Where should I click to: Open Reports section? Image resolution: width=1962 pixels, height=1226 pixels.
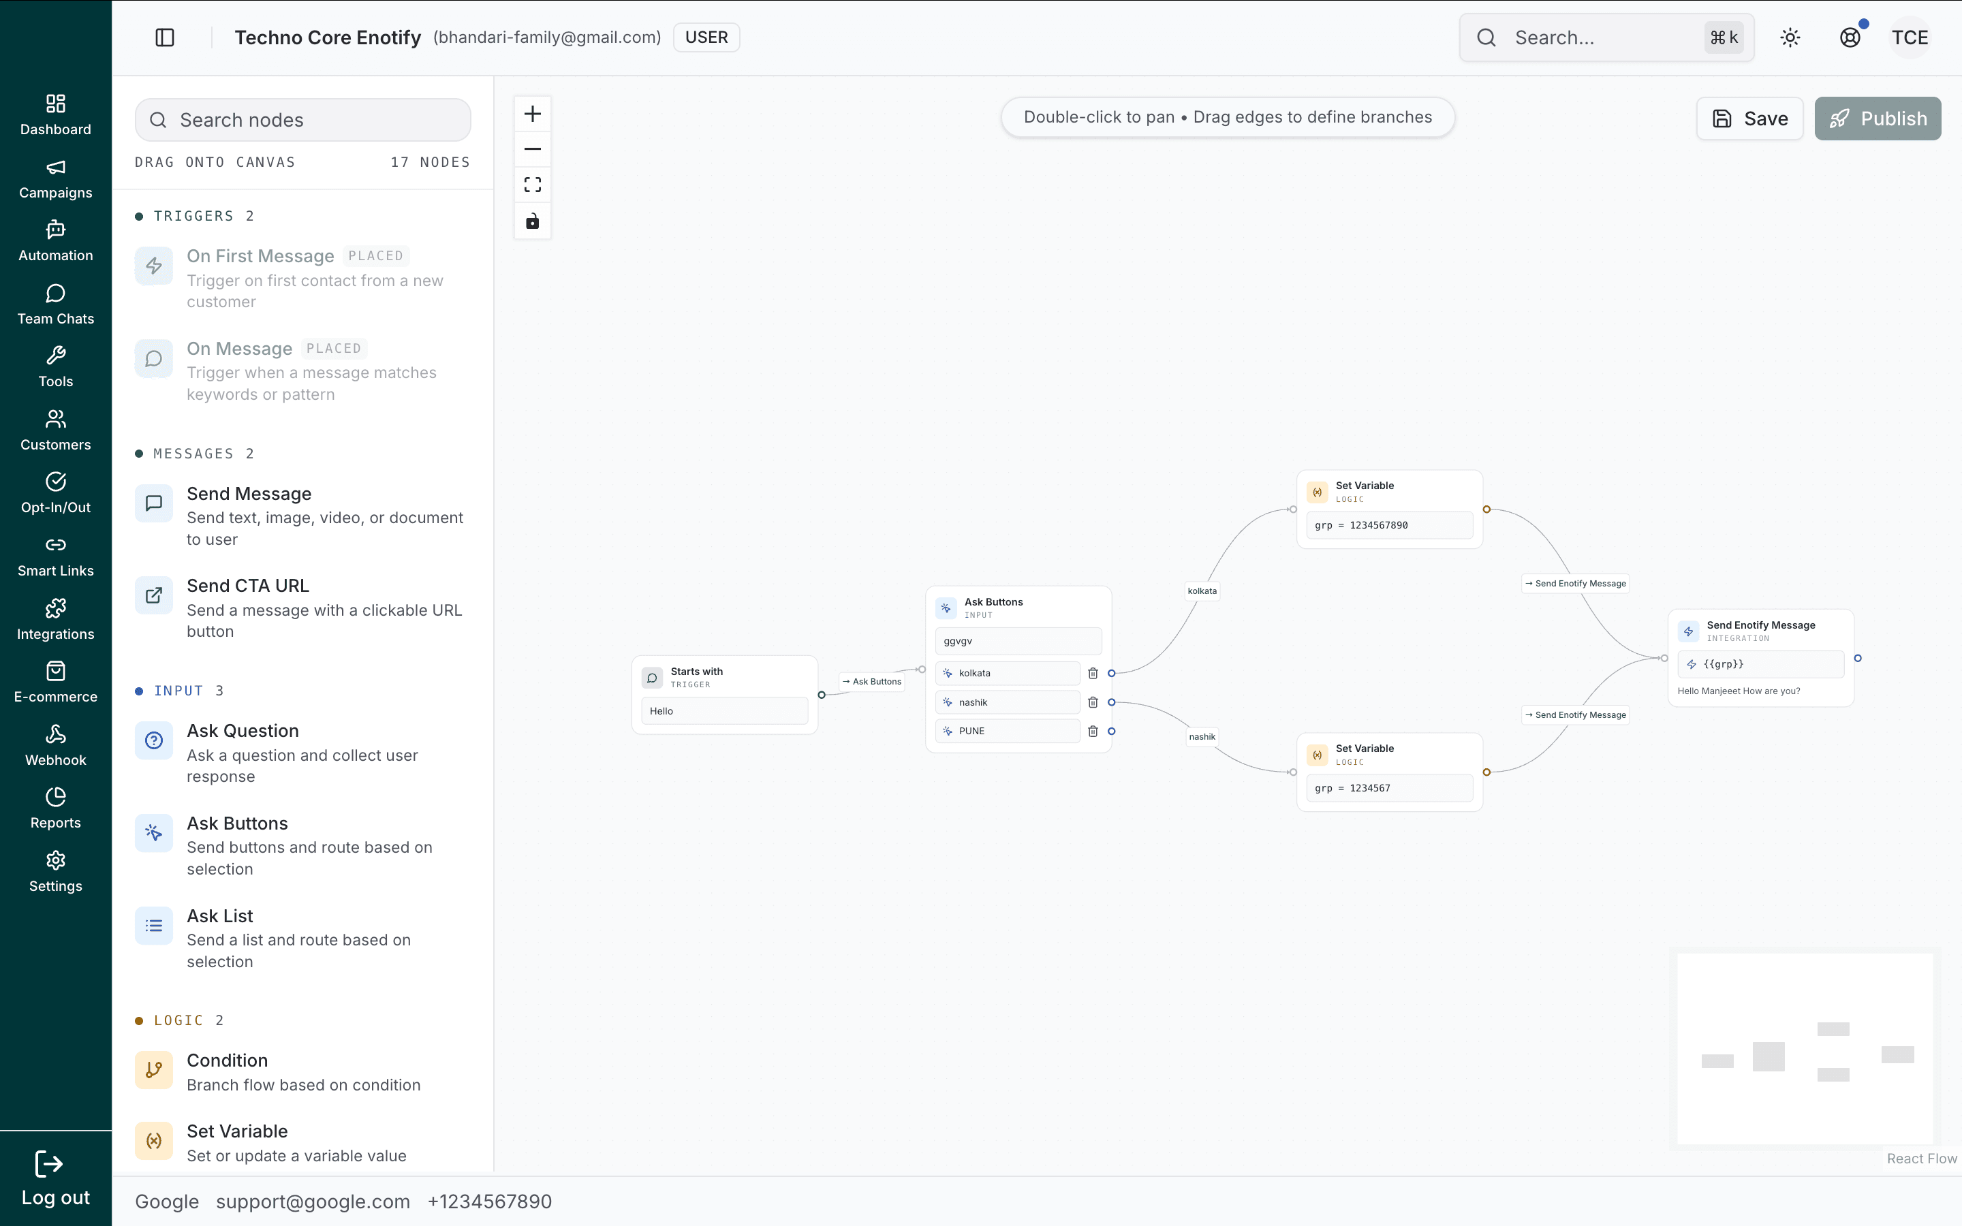[x=56, y=808]
